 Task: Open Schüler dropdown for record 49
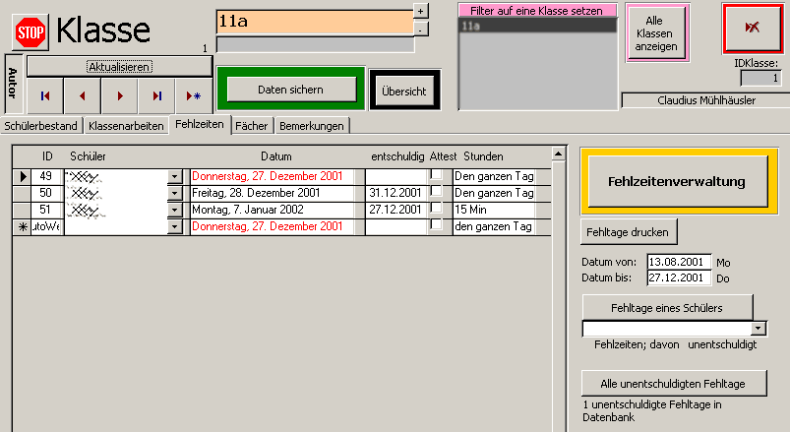tap(175, 177)
